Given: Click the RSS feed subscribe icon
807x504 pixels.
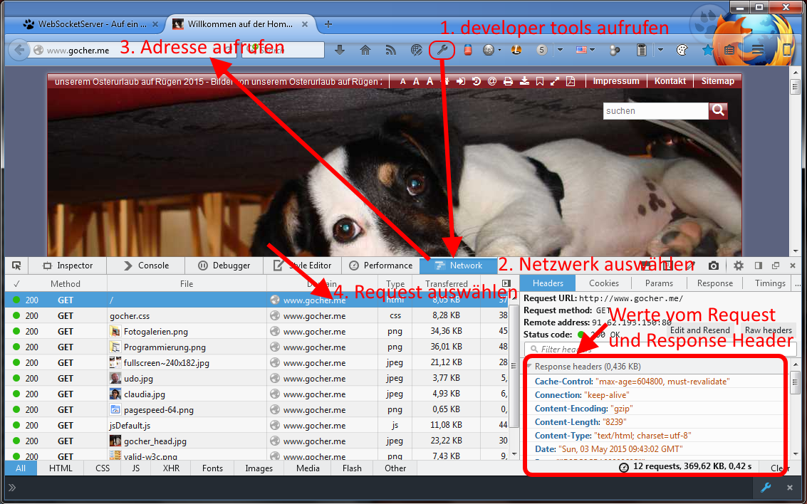Looking at the screenshot, I should (x=390, y=50).
